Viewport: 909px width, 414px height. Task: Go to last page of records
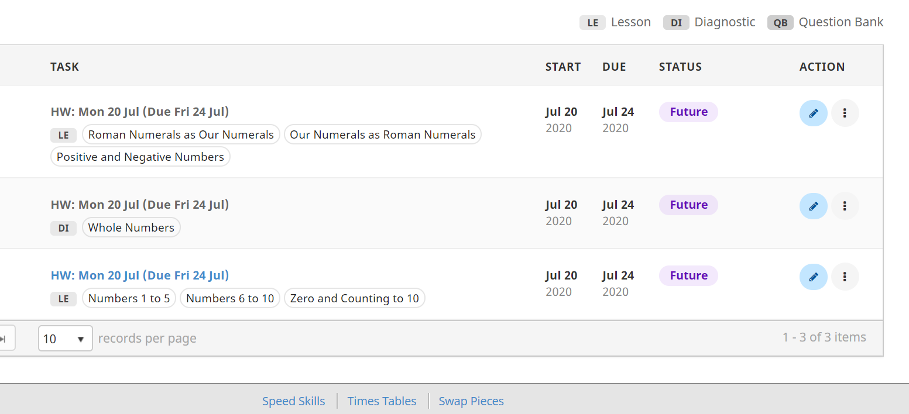click(x=5, y=339)
